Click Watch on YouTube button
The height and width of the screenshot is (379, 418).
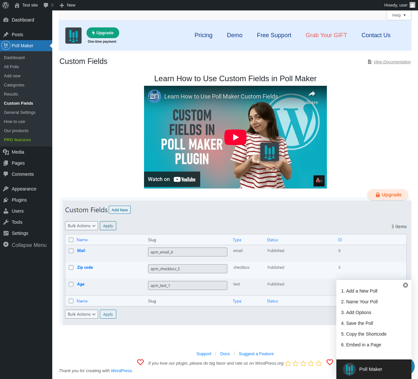[x=172, y=179]
